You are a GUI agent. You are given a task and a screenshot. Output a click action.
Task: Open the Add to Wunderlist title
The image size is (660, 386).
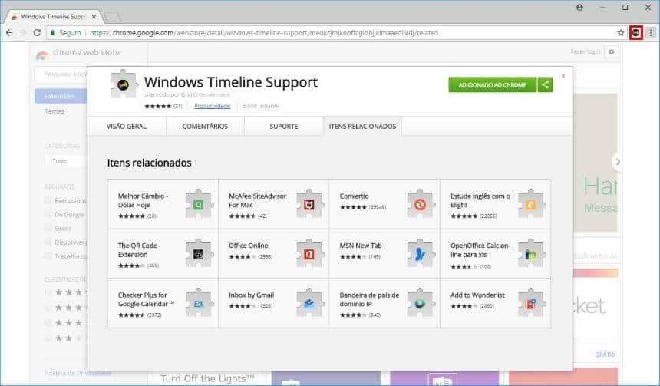pos(477,295)
